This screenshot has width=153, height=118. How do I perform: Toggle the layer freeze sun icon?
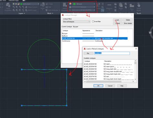[x=16, y=4]
